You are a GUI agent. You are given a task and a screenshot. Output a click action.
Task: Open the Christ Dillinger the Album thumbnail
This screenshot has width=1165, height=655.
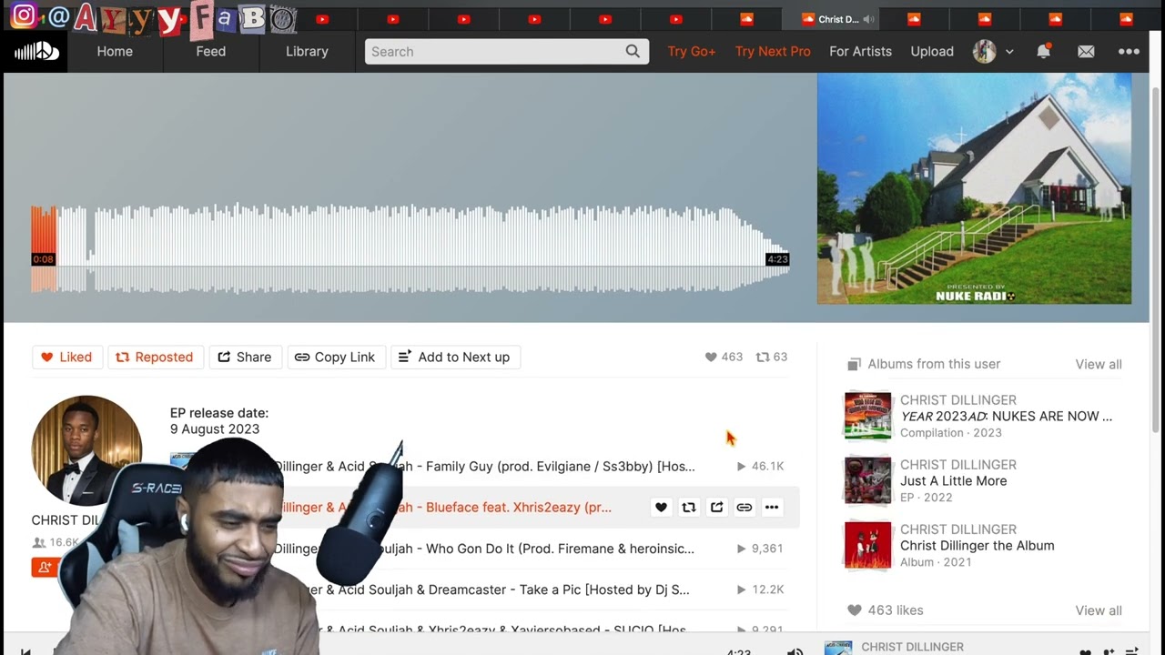point(867,545)
